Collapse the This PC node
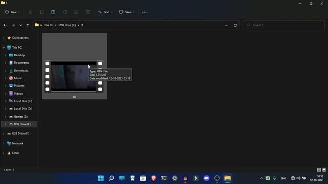The width and height of the screenshot is (328, 184). tap(4, 48)
